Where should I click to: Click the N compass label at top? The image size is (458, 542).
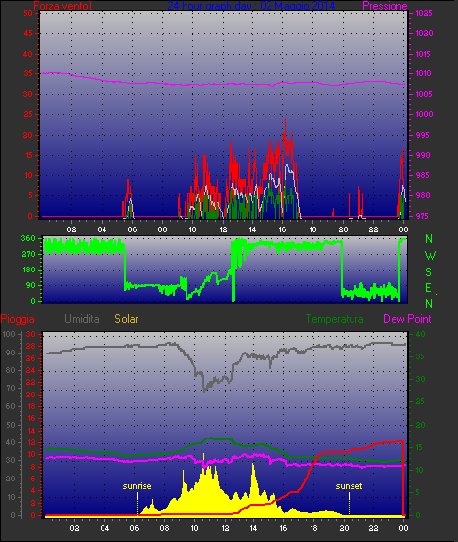pyautogui.click(x=429, y=239)
